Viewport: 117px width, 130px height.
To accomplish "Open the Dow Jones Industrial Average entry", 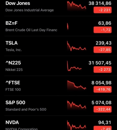I will coord(58,6).
